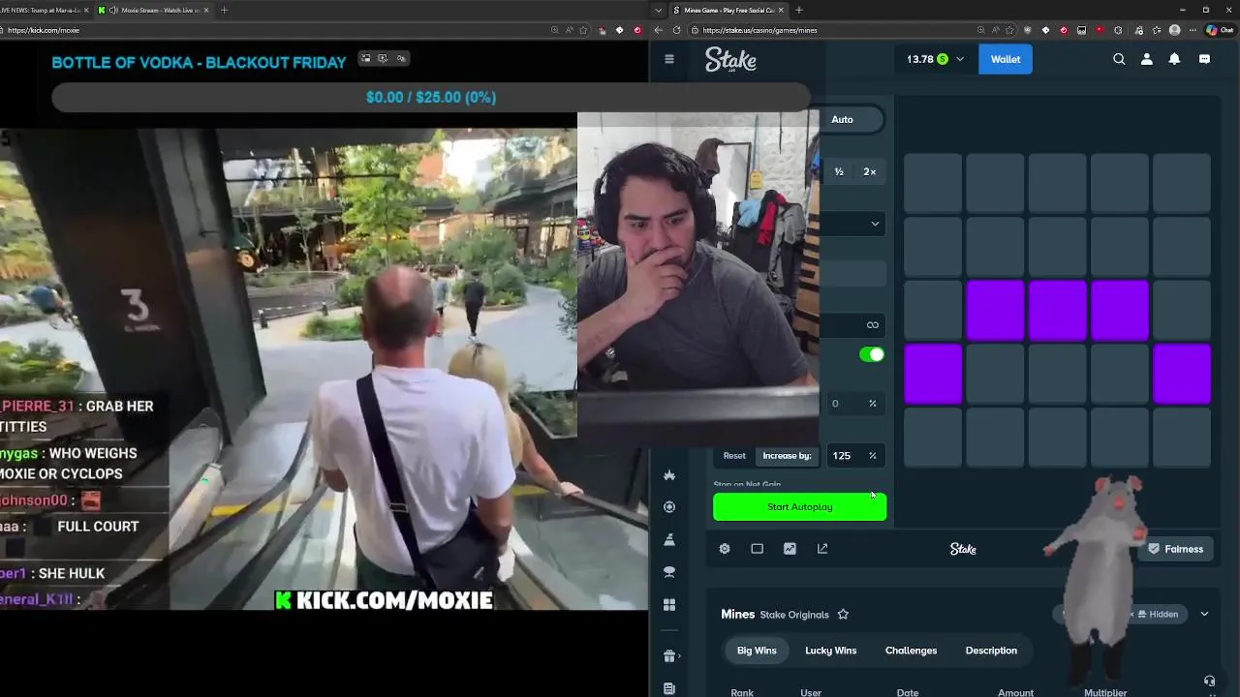Expand sidebar gift submenu arrow
Image resolution: width=1240 pixels, height=697 pixels.
679,656
